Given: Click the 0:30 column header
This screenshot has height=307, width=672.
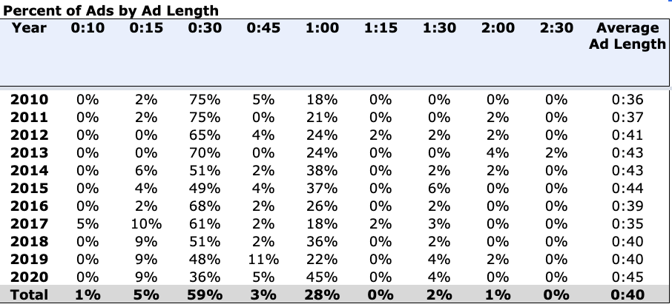Looking at the screenshot, I should click(205, 28).
